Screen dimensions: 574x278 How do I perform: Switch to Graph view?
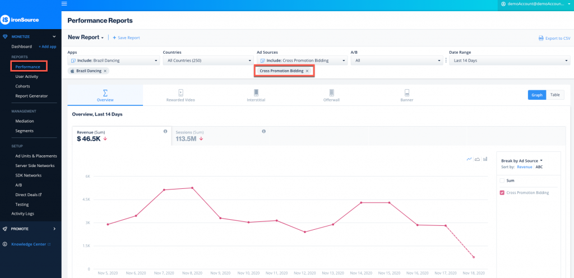(x=537, y=95)
